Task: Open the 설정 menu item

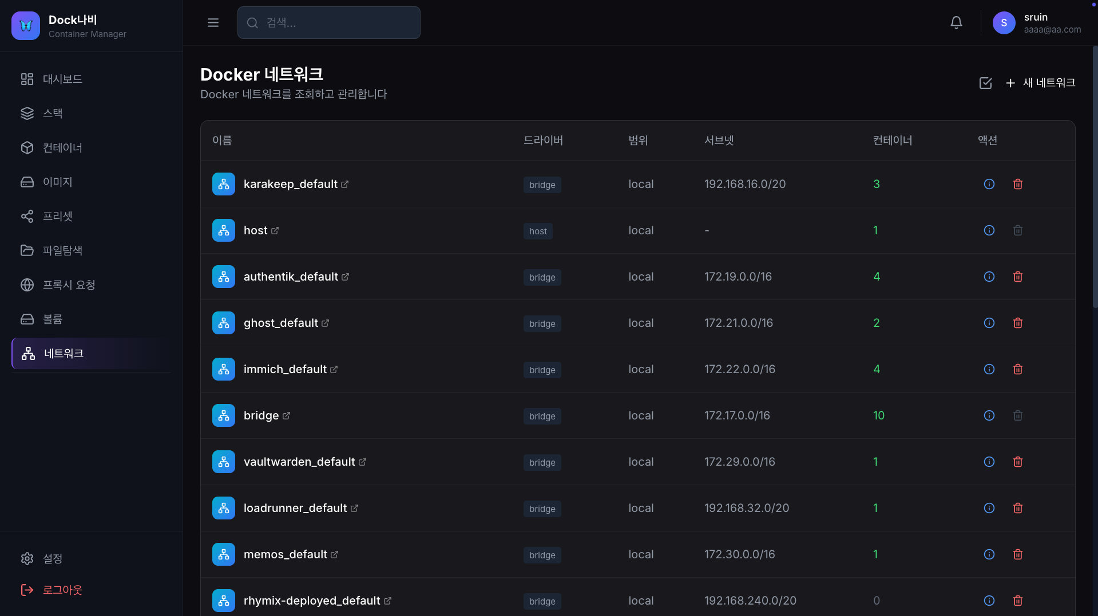Action: tap(53, 558)
